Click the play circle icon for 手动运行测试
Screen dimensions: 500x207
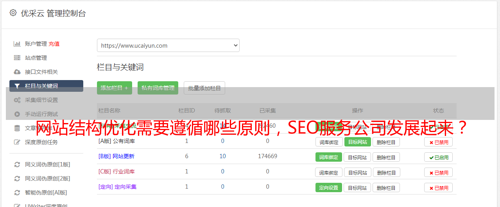(x=17, y=114)
